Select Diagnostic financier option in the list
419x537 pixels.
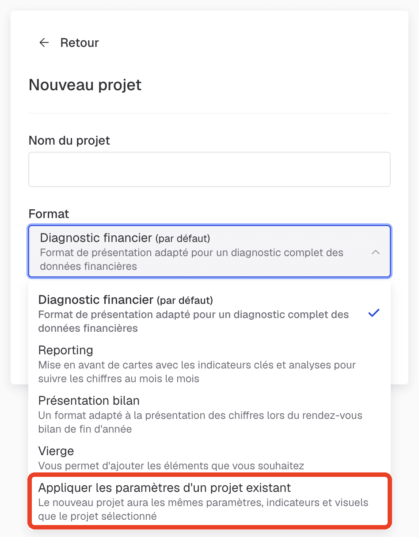click(x=209, y=314)
